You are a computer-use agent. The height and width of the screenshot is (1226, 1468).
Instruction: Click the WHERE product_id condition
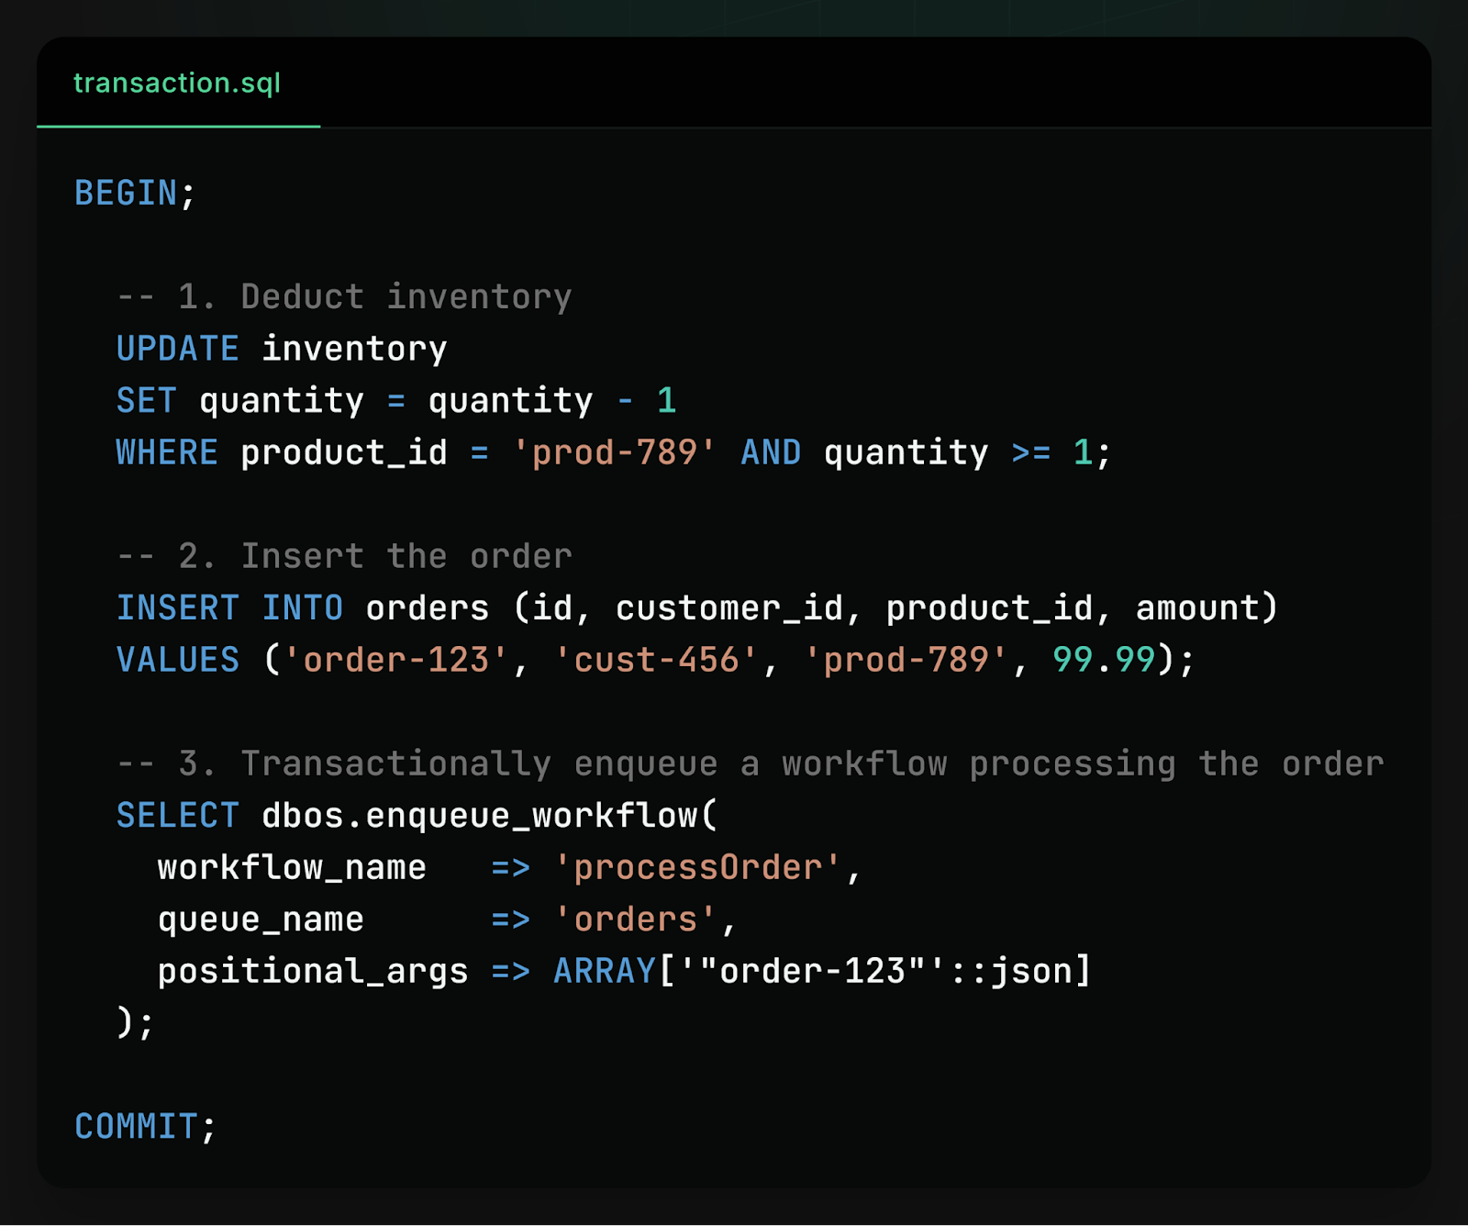pos(281,451)
